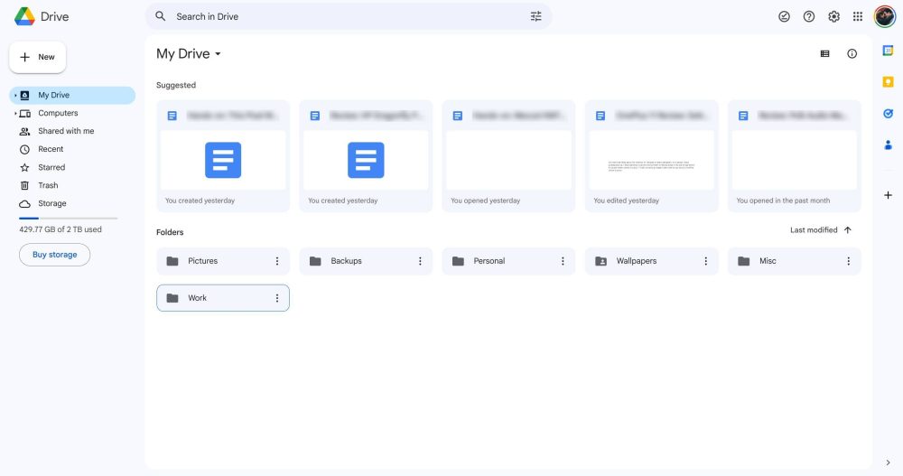903x476 pixels.
Task: Open the Settings gear icon
Action: tap(833, 16)
